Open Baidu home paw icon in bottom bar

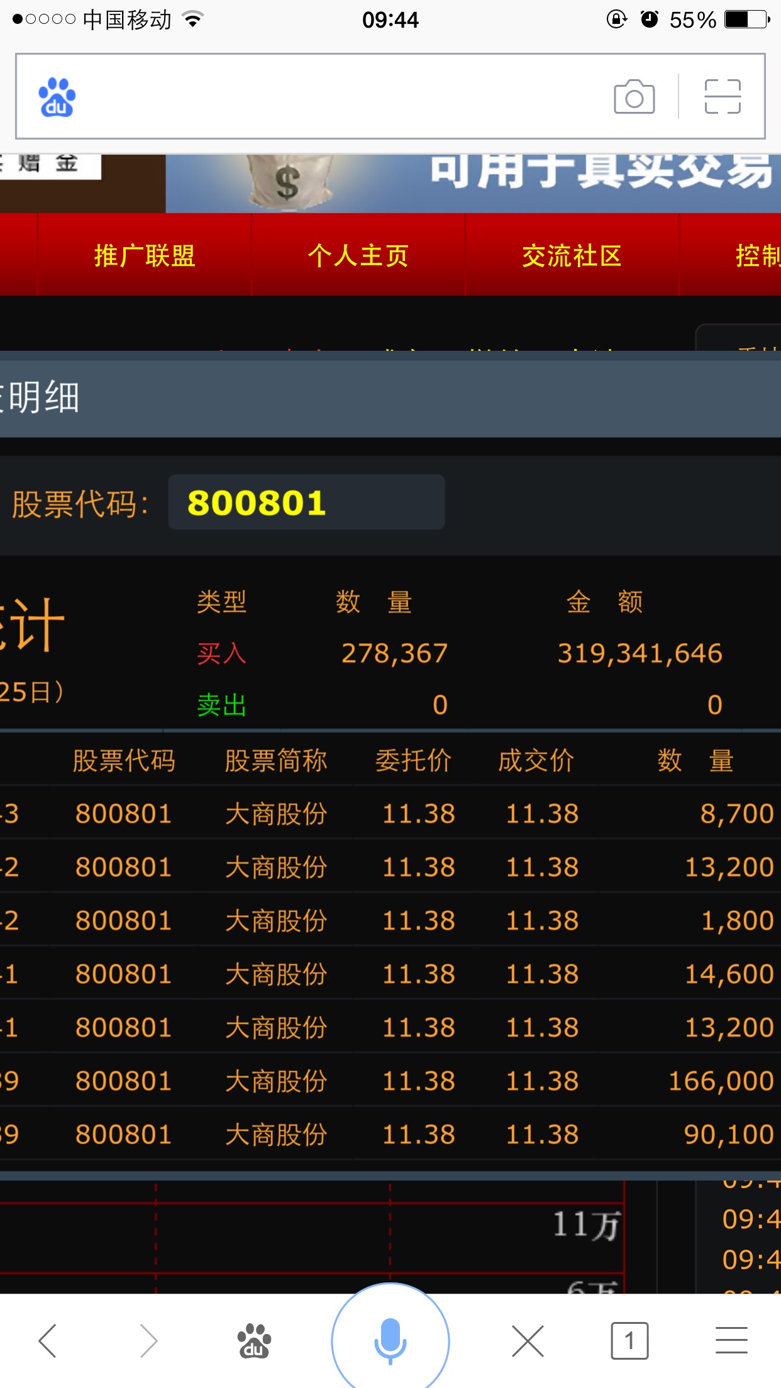tap(253, 1340)
